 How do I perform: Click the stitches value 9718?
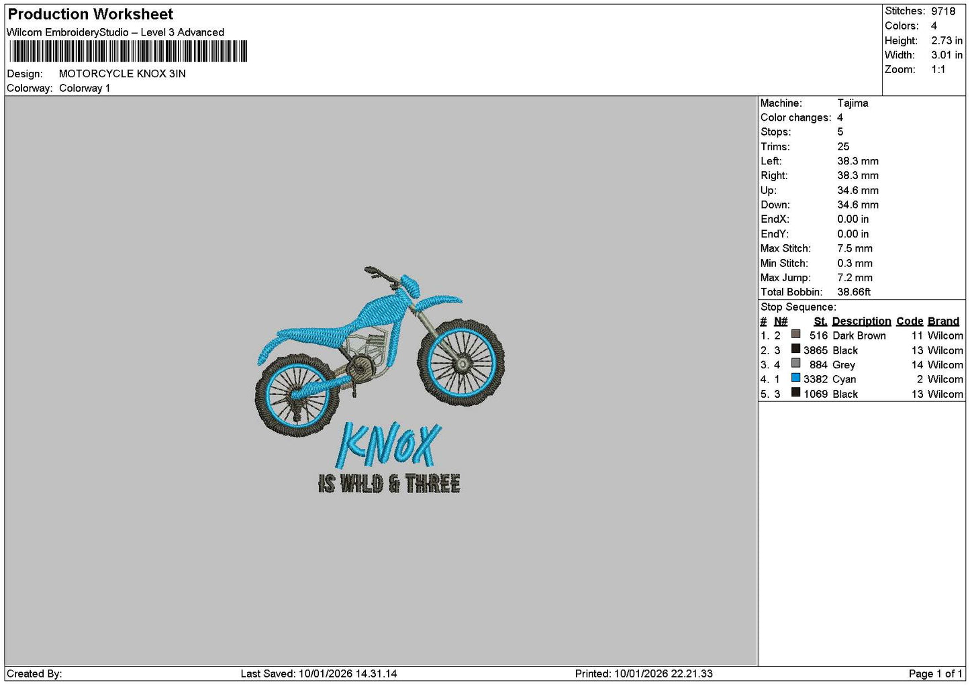tap(942, 11)
